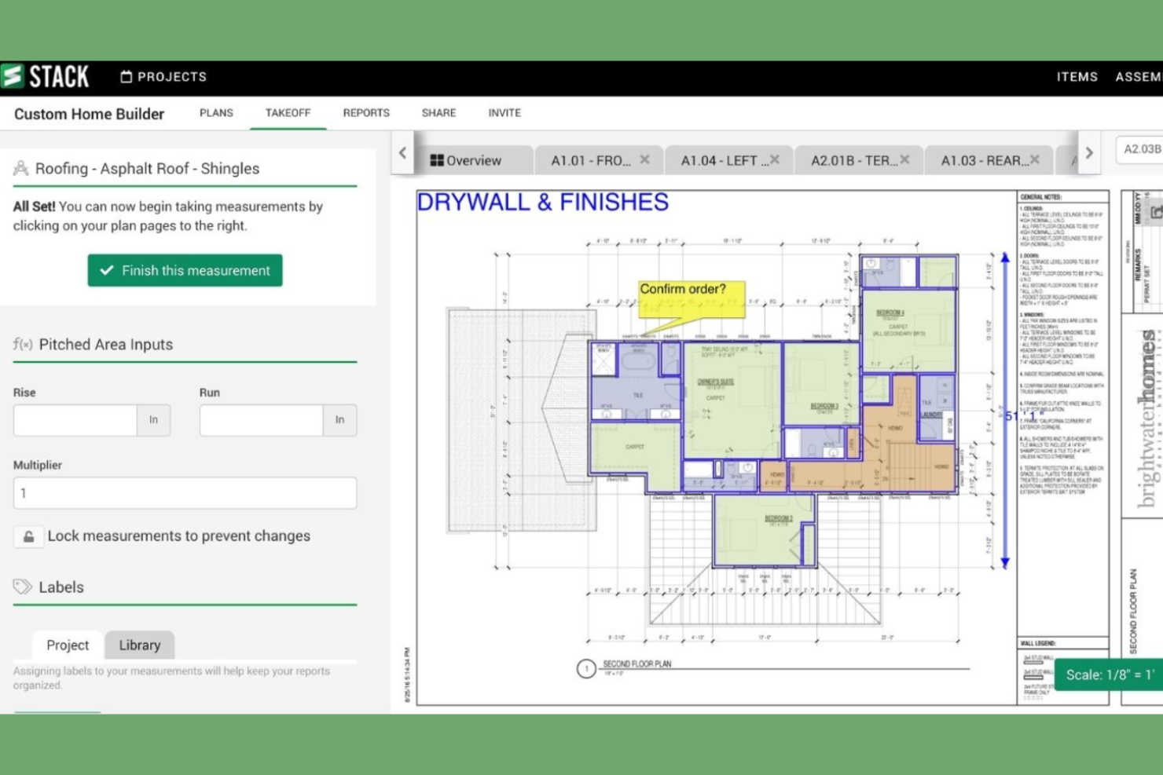Open the Reports tab
This screenshot has width=1163, height=775.
[366, 113]
